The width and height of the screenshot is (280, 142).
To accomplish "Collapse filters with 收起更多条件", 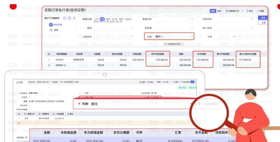I will coord(173,44).
